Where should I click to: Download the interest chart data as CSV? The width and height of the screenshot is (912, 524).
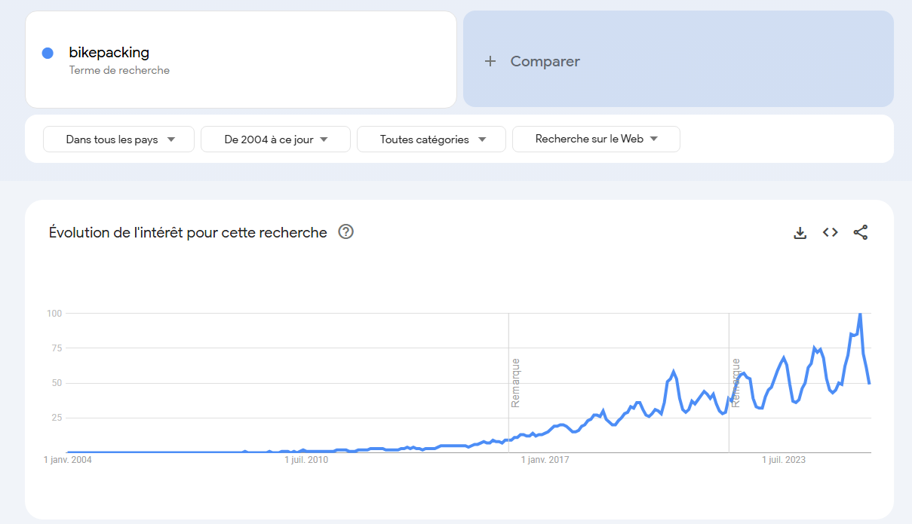pos(800,233)
